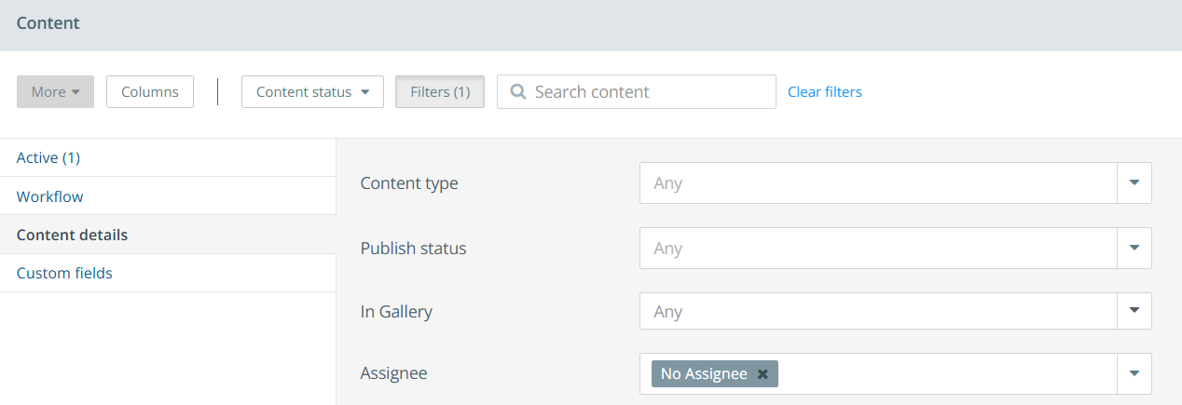
Task: Open the Content type dropdown arrow
Action: (x=1134, y=183)
